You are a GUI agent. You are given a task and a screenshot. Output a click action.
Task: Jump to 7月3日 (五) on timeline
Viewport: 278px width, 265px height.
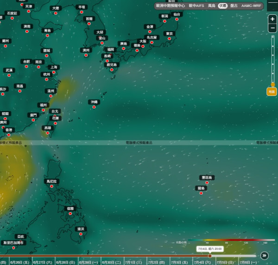[179, 262]
